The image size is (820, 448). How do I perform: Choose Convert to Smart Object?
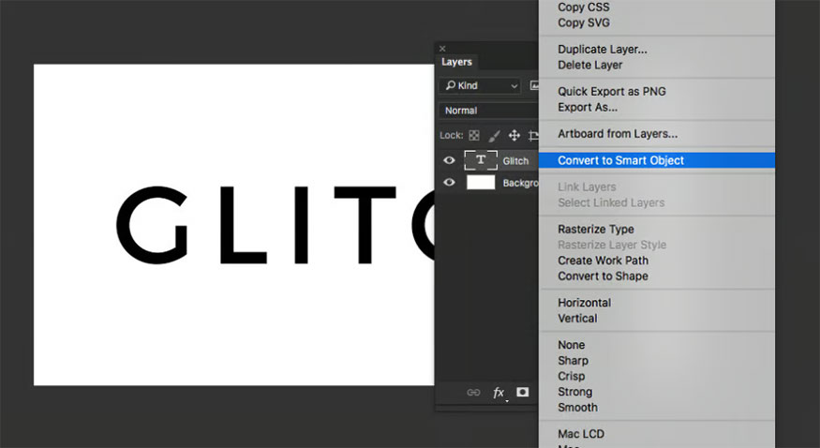pos(620,160)
